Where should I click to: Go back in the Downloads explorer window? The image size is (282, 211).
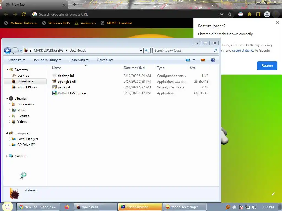coord(7,51)
